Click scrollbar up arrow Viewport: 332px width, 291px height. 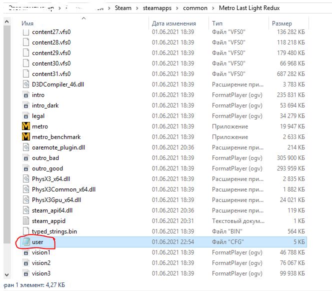pyautogui.click(x=7, y=21)
